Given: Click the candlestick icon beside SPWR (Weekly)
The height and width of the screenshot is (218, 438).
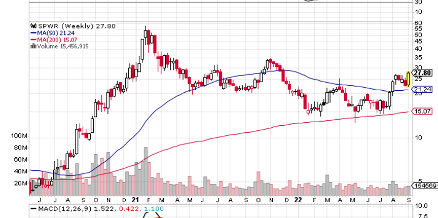Looking at the screenshot, I should point(33,25).
